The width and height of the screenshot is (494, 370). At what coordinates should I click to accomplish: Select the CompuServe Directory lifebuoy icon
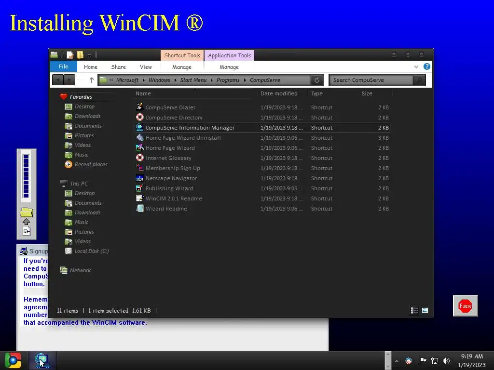[x=139, y=117]
